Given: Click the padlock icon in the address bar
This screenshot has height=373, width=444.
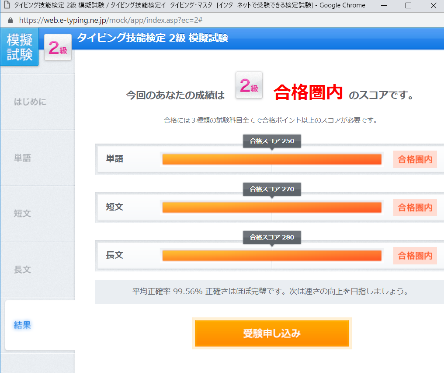Looking at the screenshot, I should [x=10, y=21].
